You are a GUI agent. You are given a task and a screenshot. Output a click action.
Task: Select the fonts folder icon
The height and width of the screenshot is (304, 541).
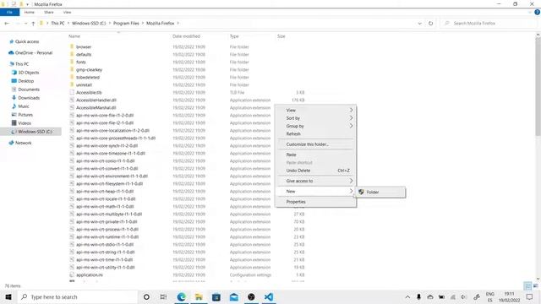click(72, 62)
